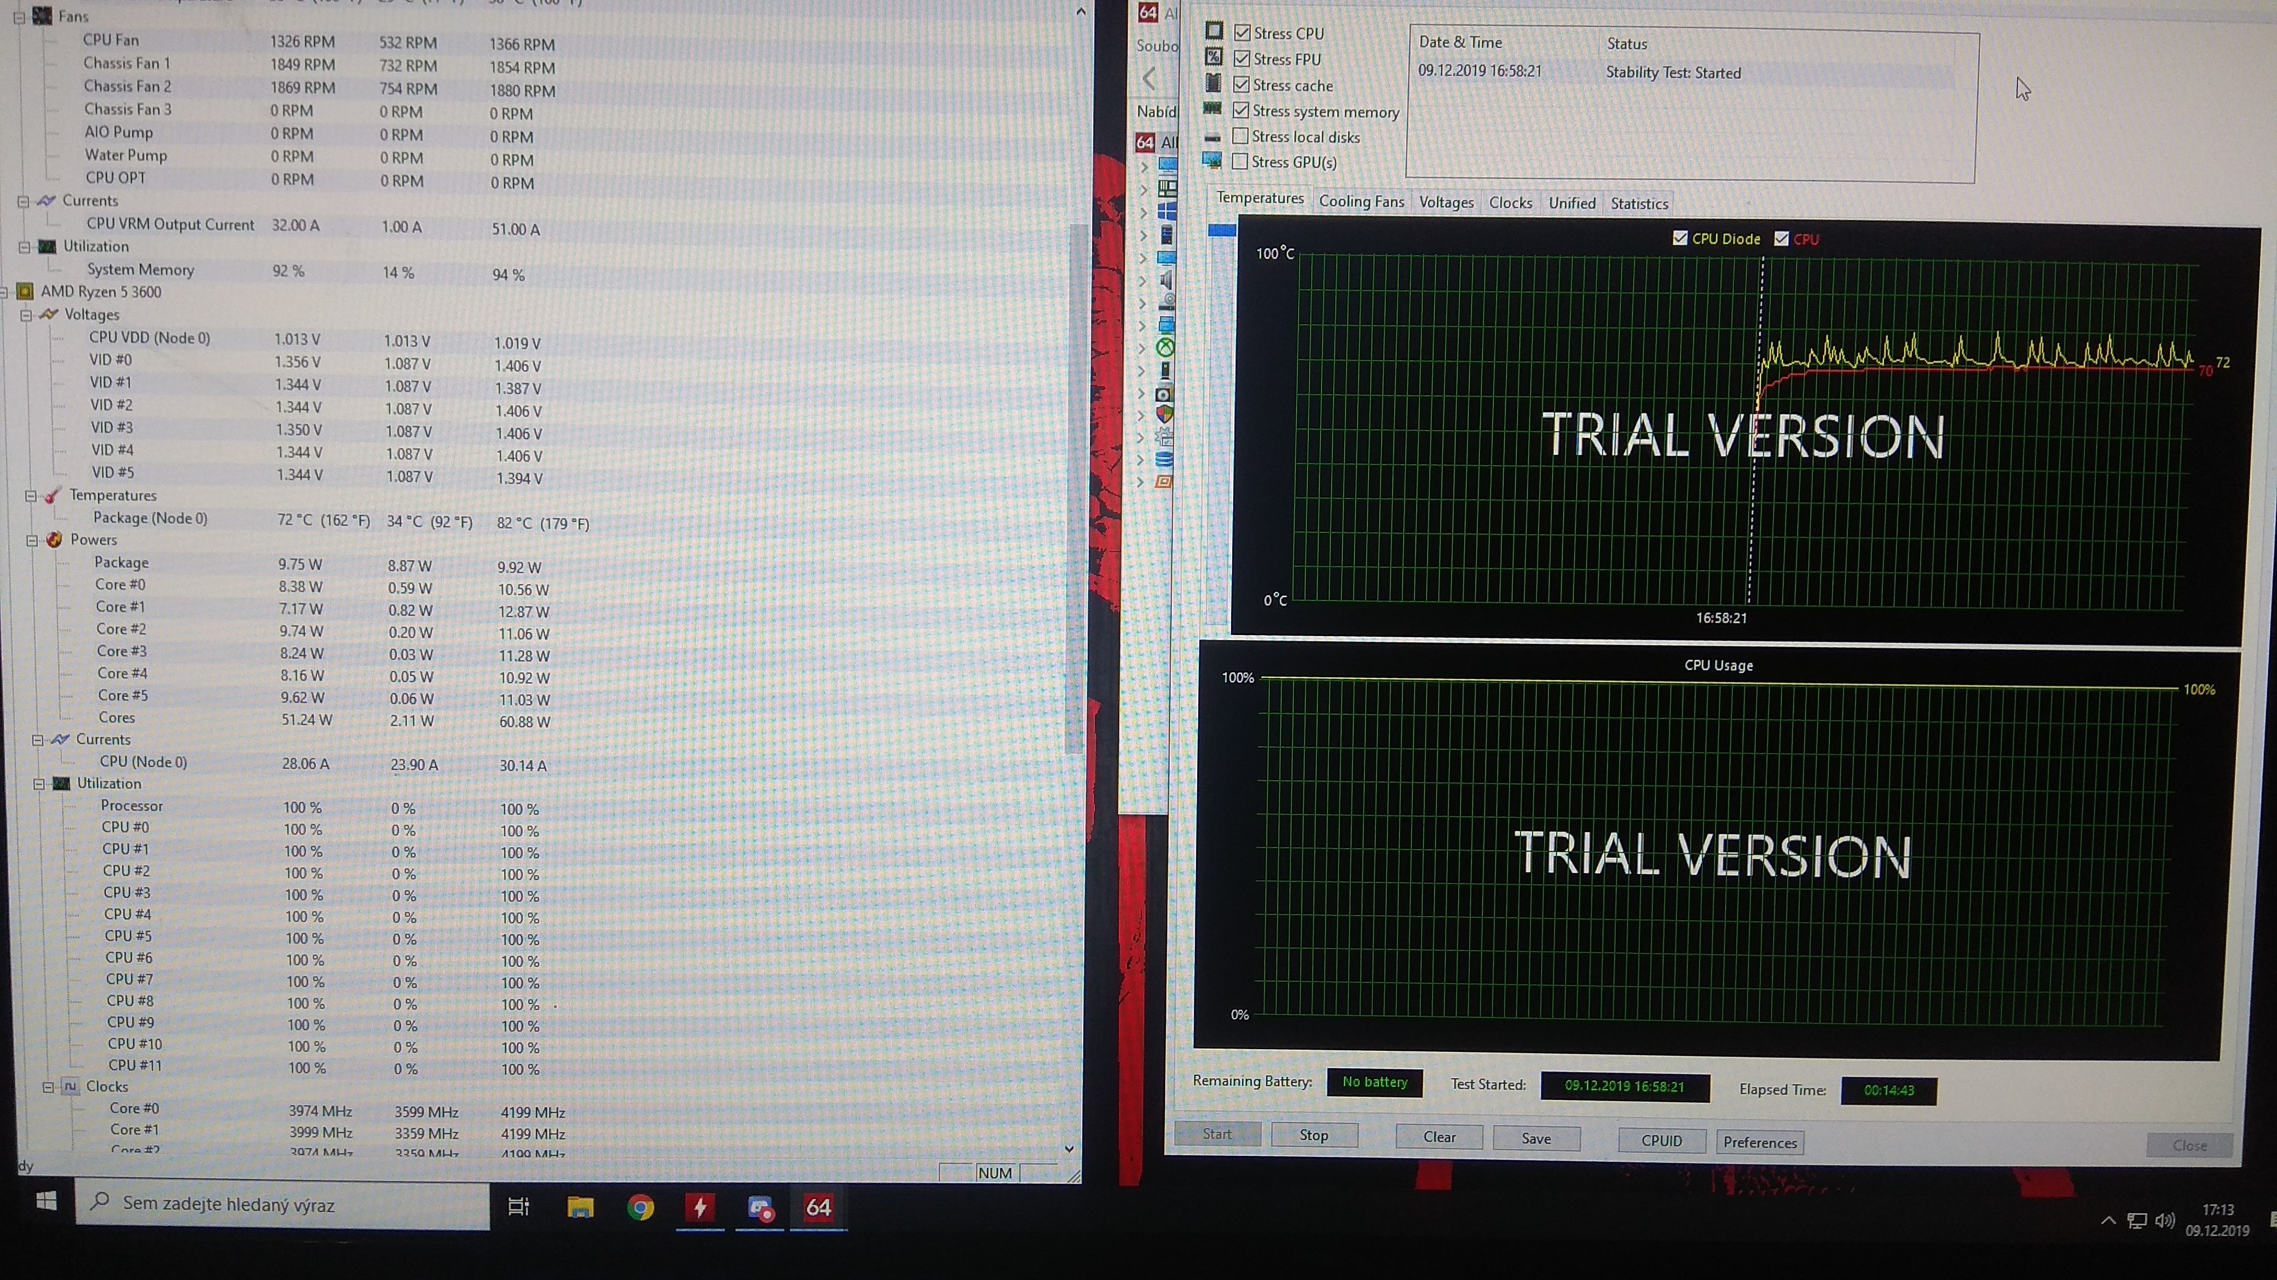The height and width of the screenshot is (1280, 2277).
Task: Collapse the Clocks sensor group
Action: pyautogui.click(x=49, y=1087)
